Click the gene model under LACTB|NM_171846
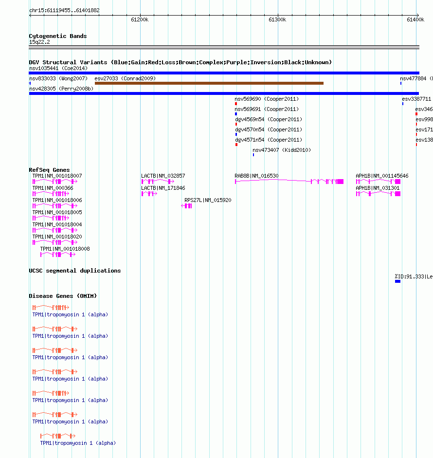The height and width of the screenshot is (458, 433). (149, 194)
